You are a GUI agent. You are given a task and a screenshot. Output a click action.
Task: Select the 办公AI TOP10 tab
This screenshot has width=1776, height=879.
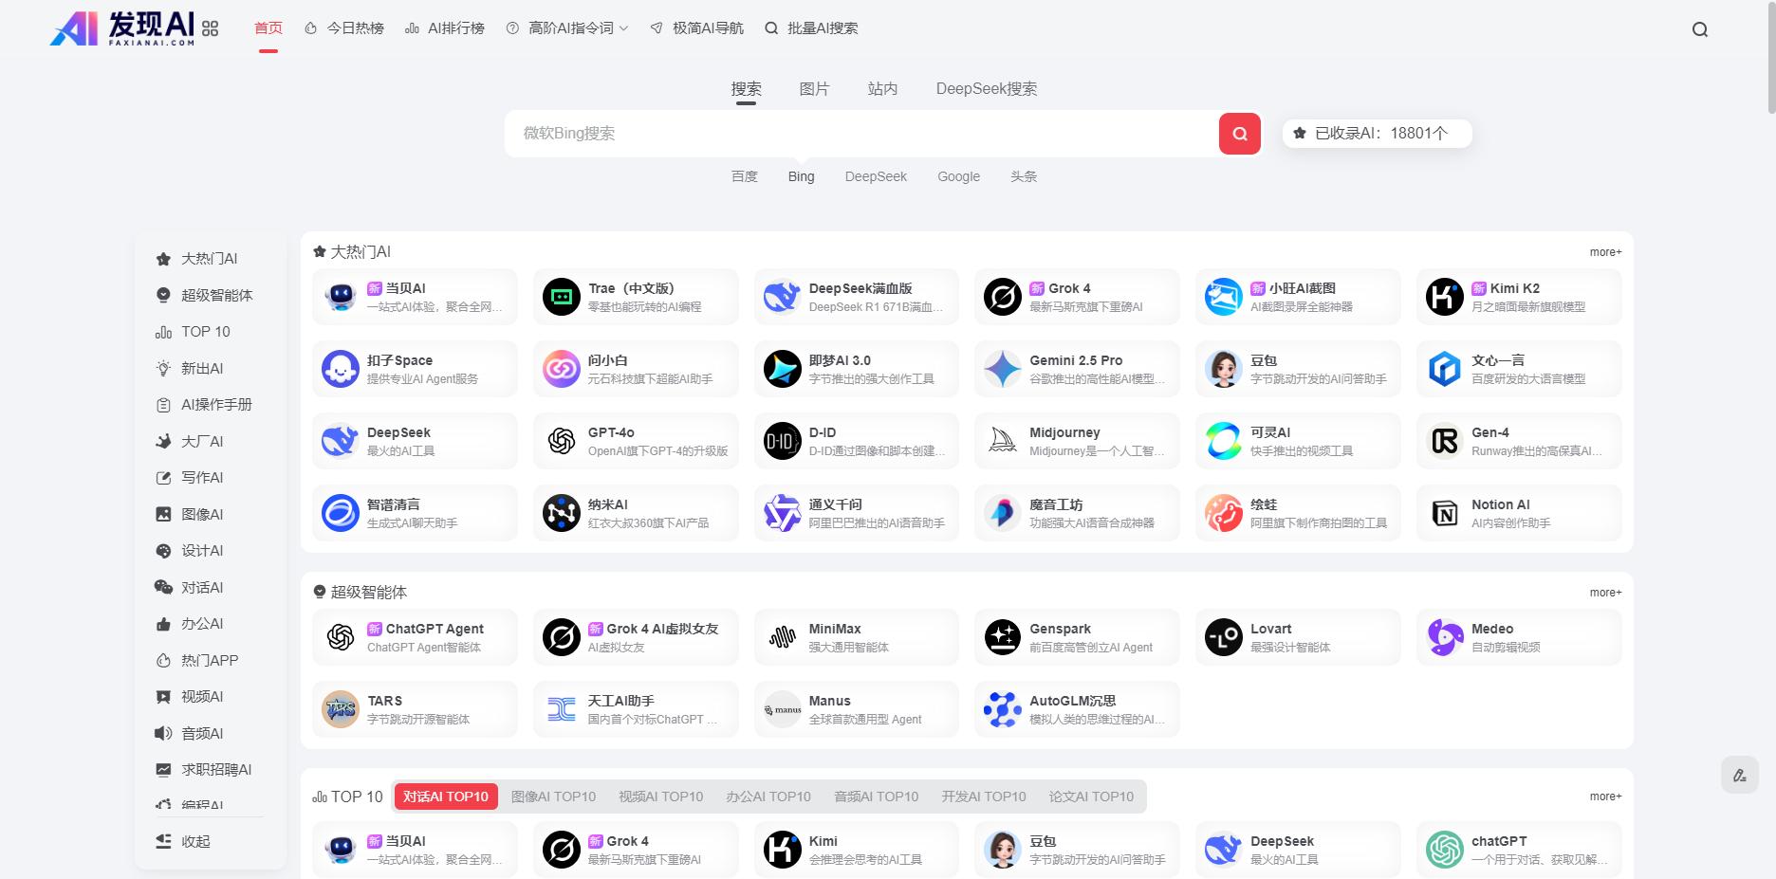[x=768, y=797]
